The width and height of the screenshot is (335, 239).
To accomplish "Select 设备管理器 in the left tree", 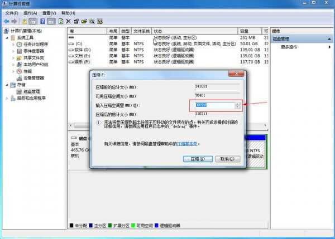I will pos(33,78).
